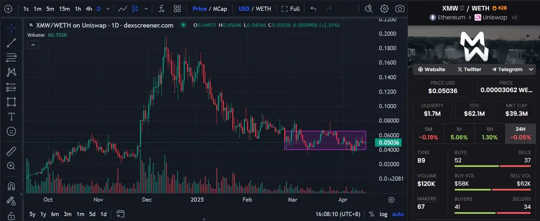Open the token Twitter link
This screenshot has width=540, height=221.
point(469,70)
